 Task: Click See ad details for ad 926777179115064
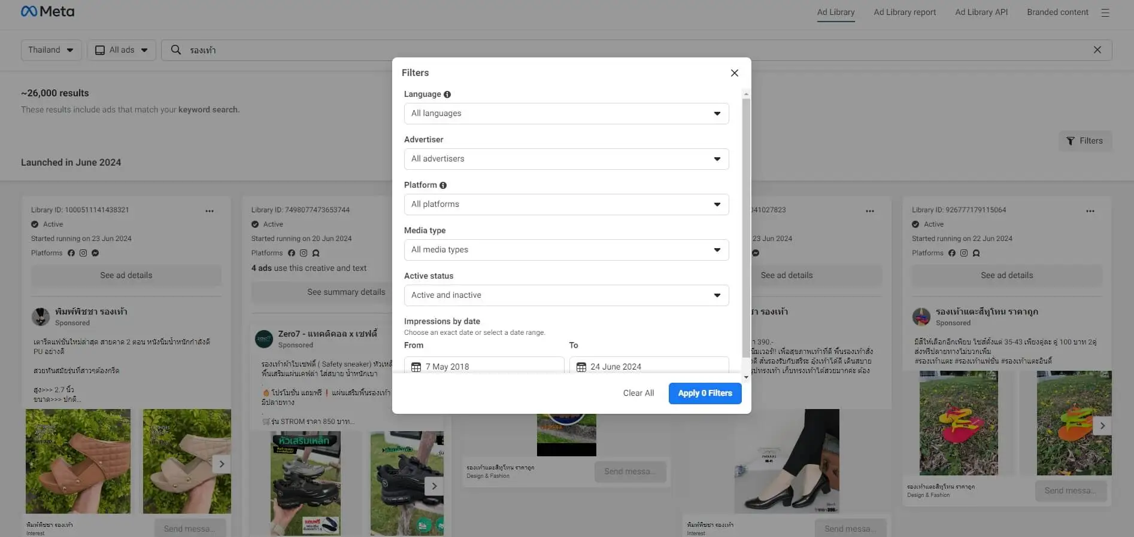(x=1007, y=276)
